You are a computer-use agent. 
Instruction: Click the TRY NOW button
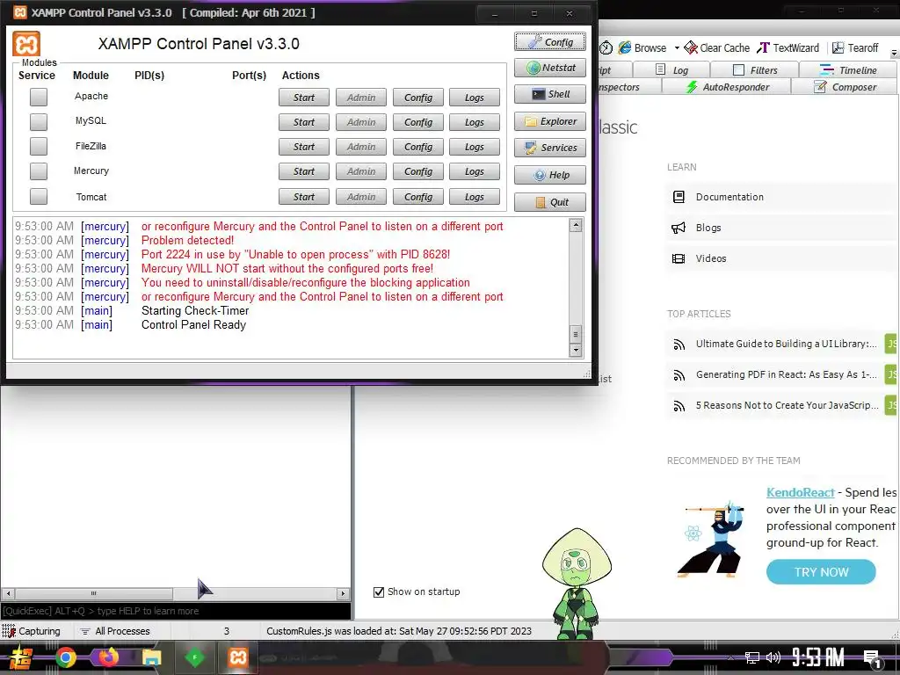pos(821,572)
